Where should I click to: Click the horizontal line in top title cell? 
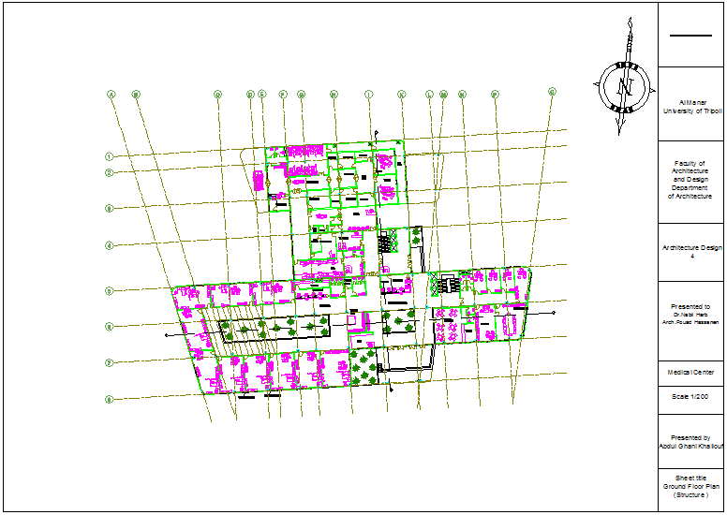point(690,36)
